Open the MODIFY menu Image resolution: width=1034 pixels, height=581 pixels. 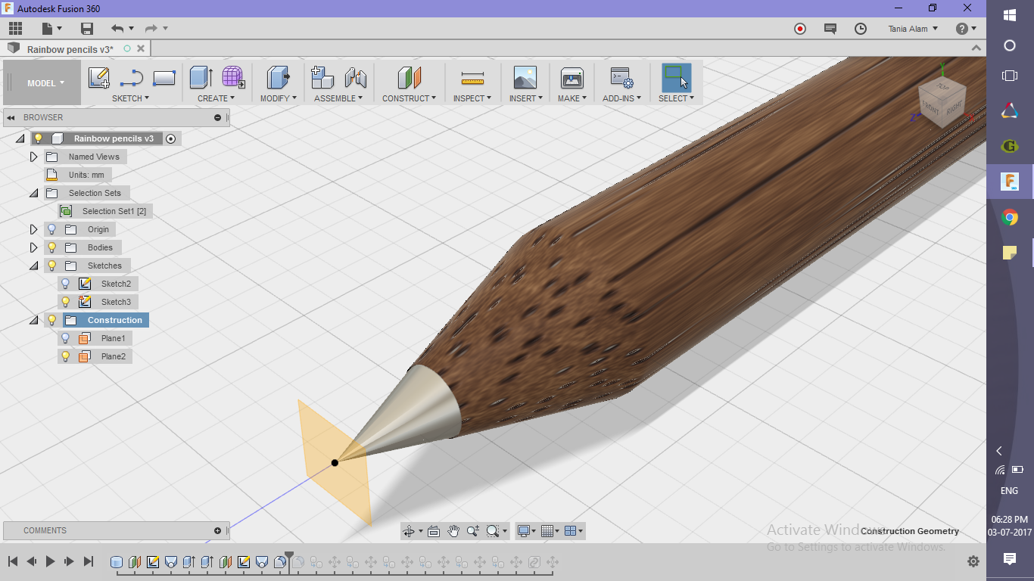pos(278,98)
